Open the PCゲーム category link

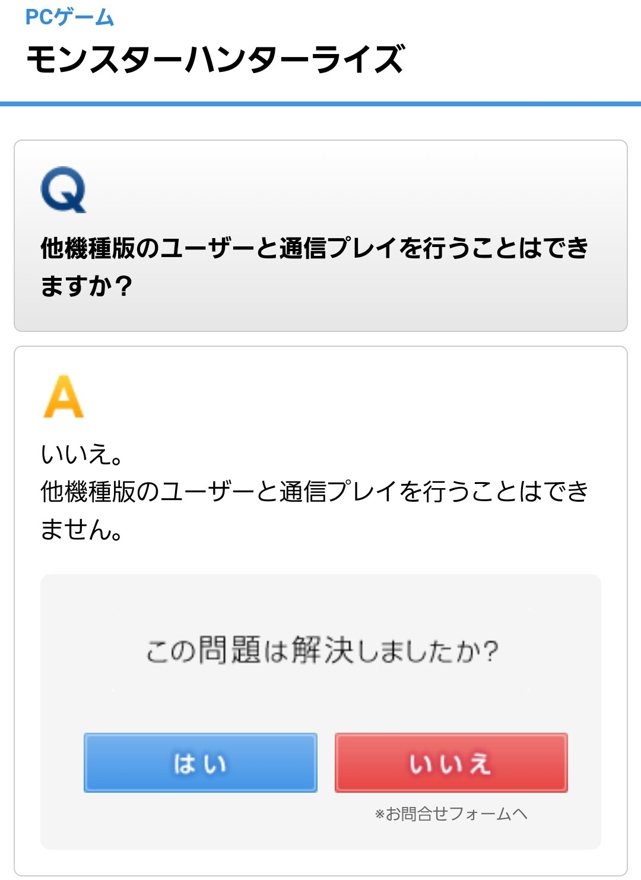pos(69,17)
